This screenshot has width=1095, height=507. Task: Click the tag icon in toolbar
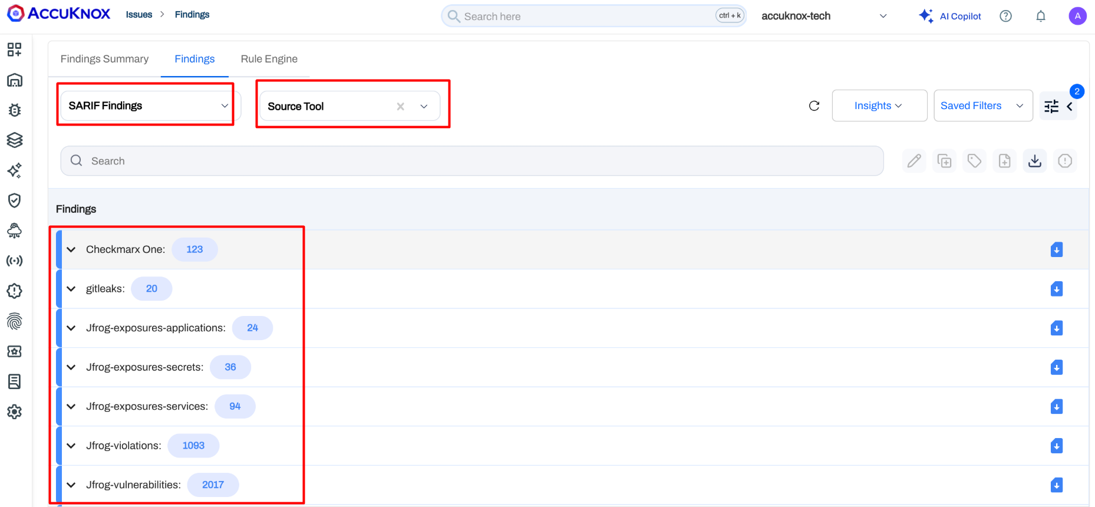pyautogui.click(x=974, y=161)
